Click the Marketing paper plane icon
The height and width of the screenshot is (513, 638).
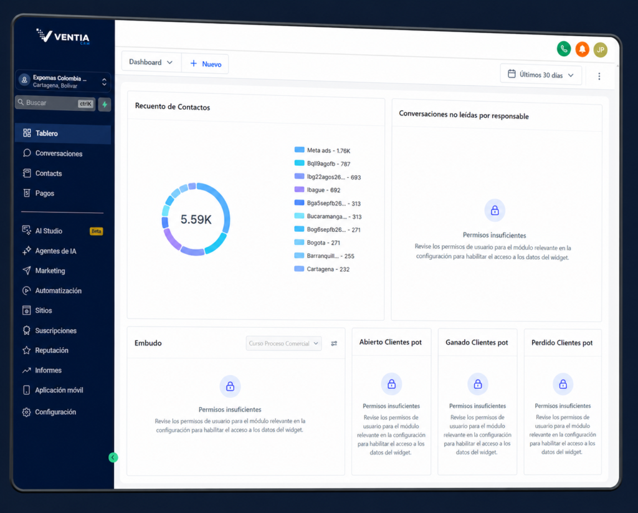(x=26, y=271)
